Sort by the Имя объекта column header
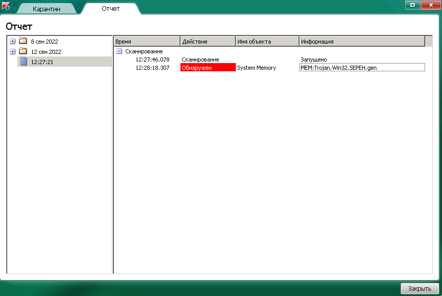Image resolution: width=442 pixels, height=296 pixels. pos(267,42)
